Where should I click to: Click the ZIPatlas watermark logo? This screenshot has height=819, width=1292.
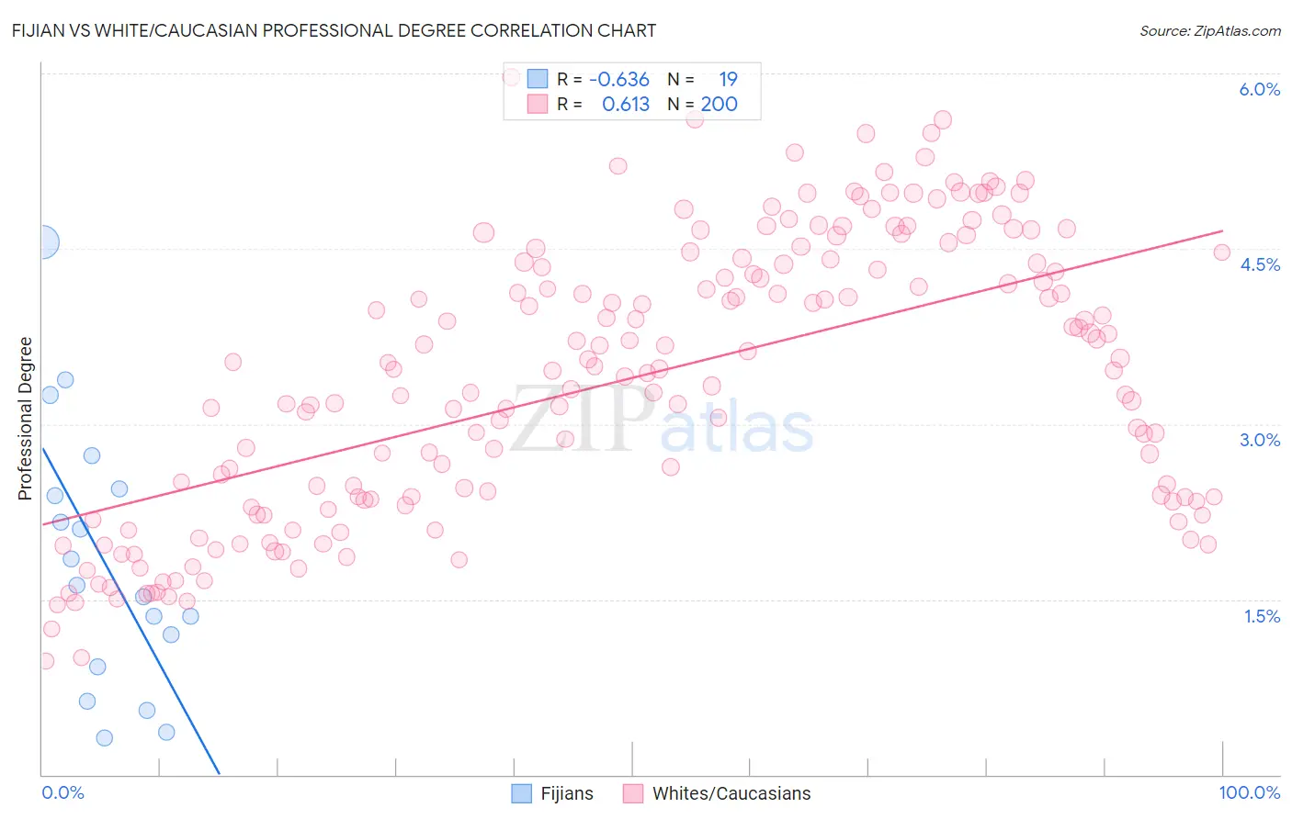point(662,418)
